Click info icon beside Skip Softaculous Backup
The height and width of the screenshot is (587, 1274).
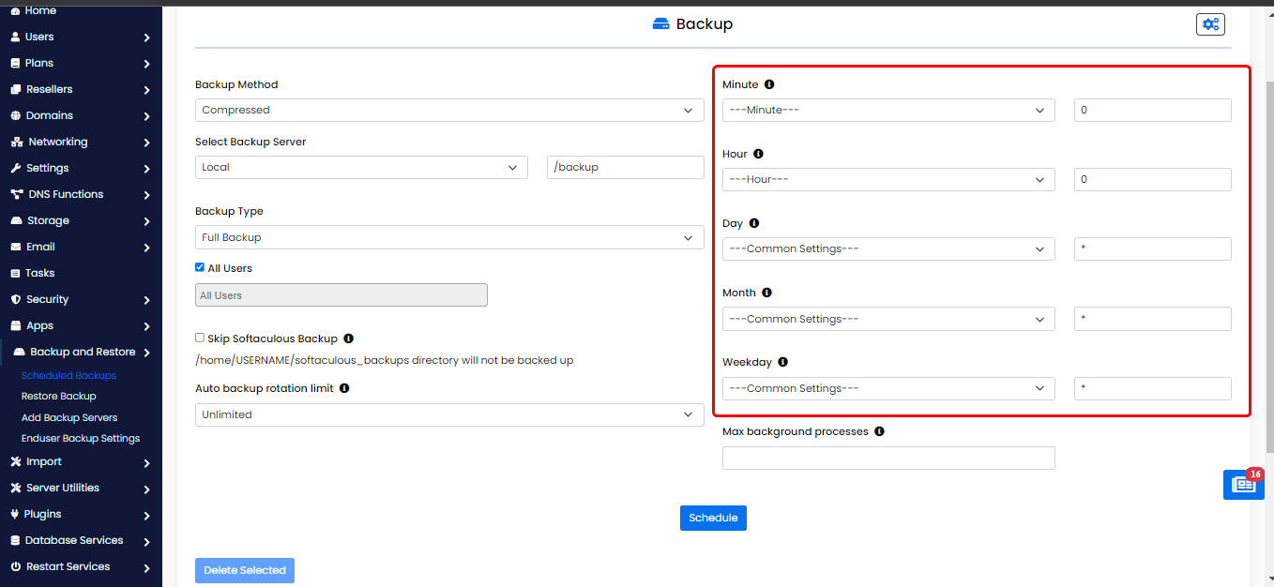348,339
